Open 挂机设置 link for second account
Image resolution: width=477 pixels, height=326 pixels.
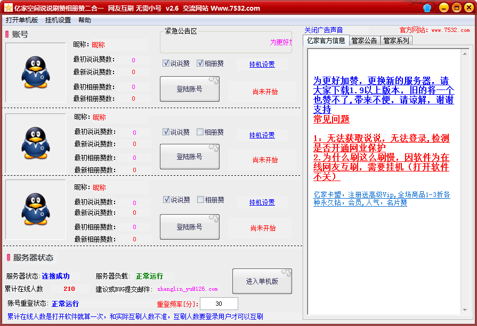(262, 135)
